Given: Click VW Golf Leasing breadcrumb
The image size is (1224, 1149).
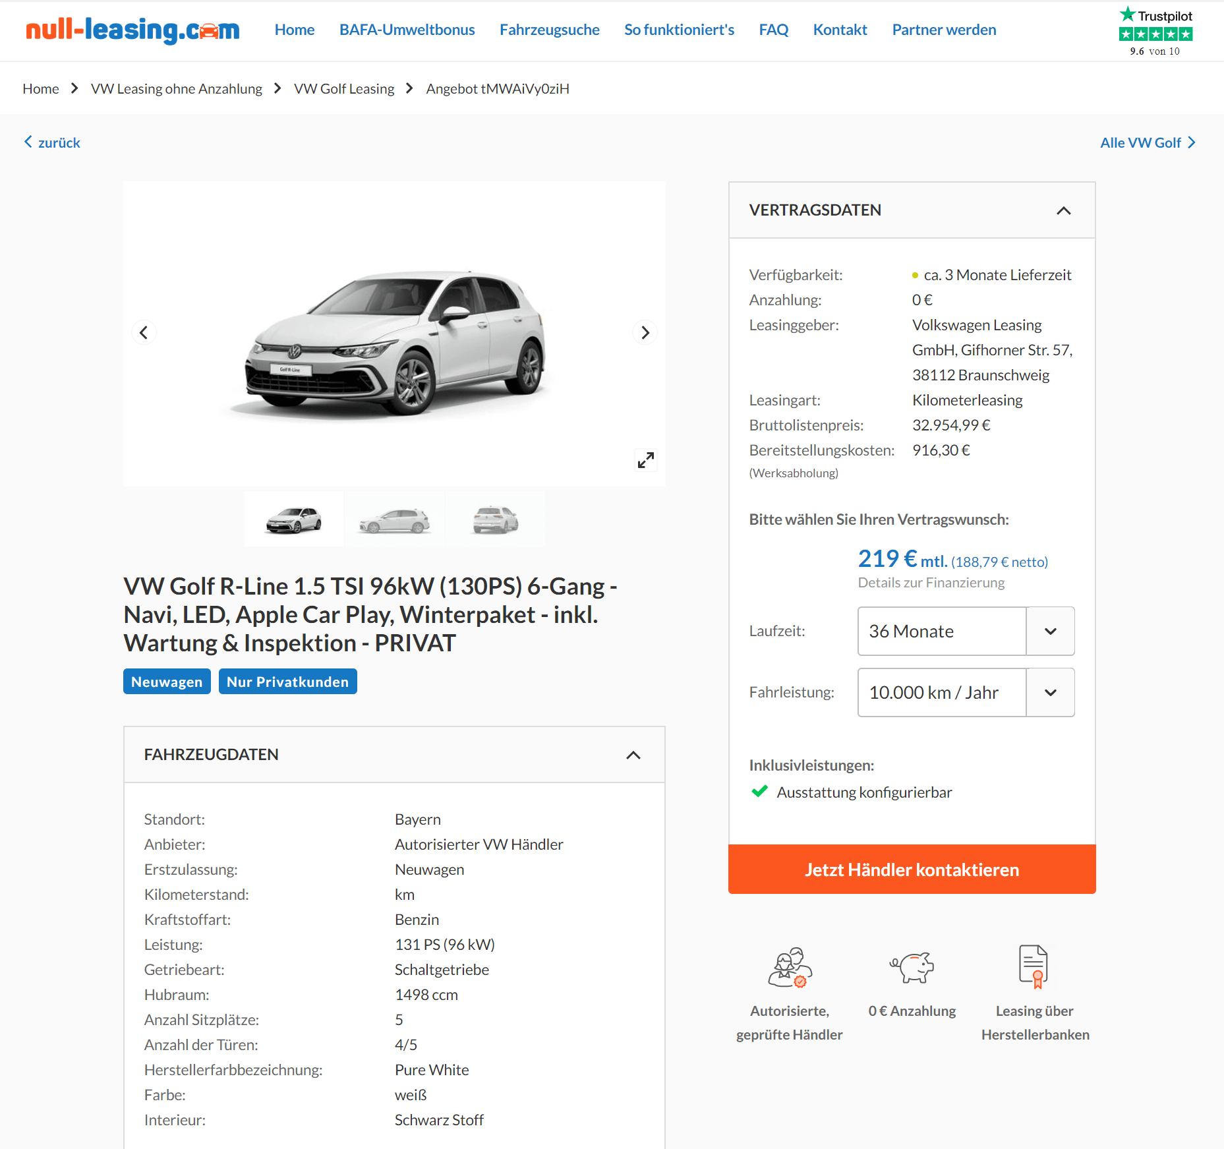Looking at the screenshot, I should (343, 88).
